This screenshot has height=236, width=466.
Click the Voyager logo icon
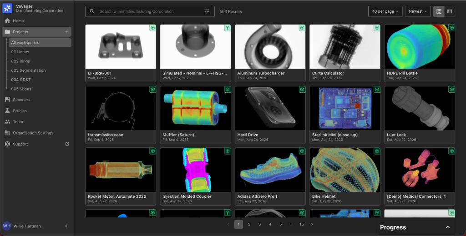click(x=7, y=8)
